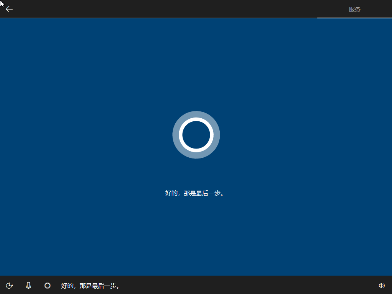
Task: Toggle the microphone icon in bottom bar
Action: pyautogui.click(x=28, y=286)
